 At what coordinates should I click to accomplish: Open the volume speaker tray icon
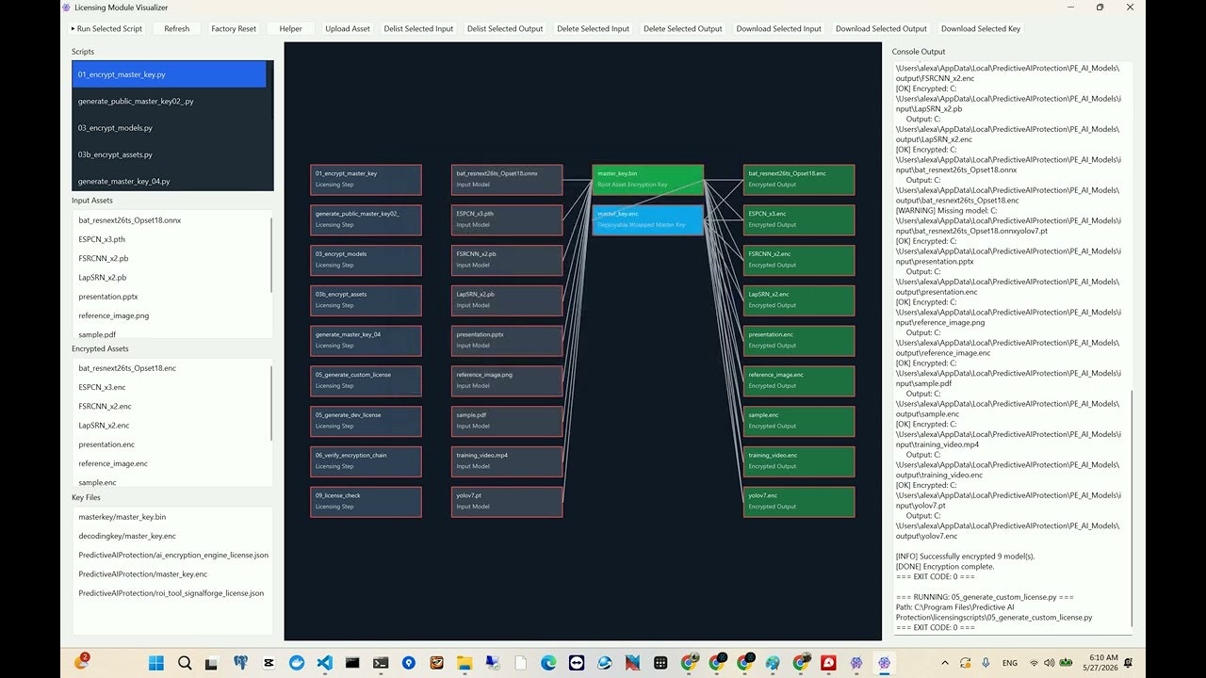point(1050,663)
